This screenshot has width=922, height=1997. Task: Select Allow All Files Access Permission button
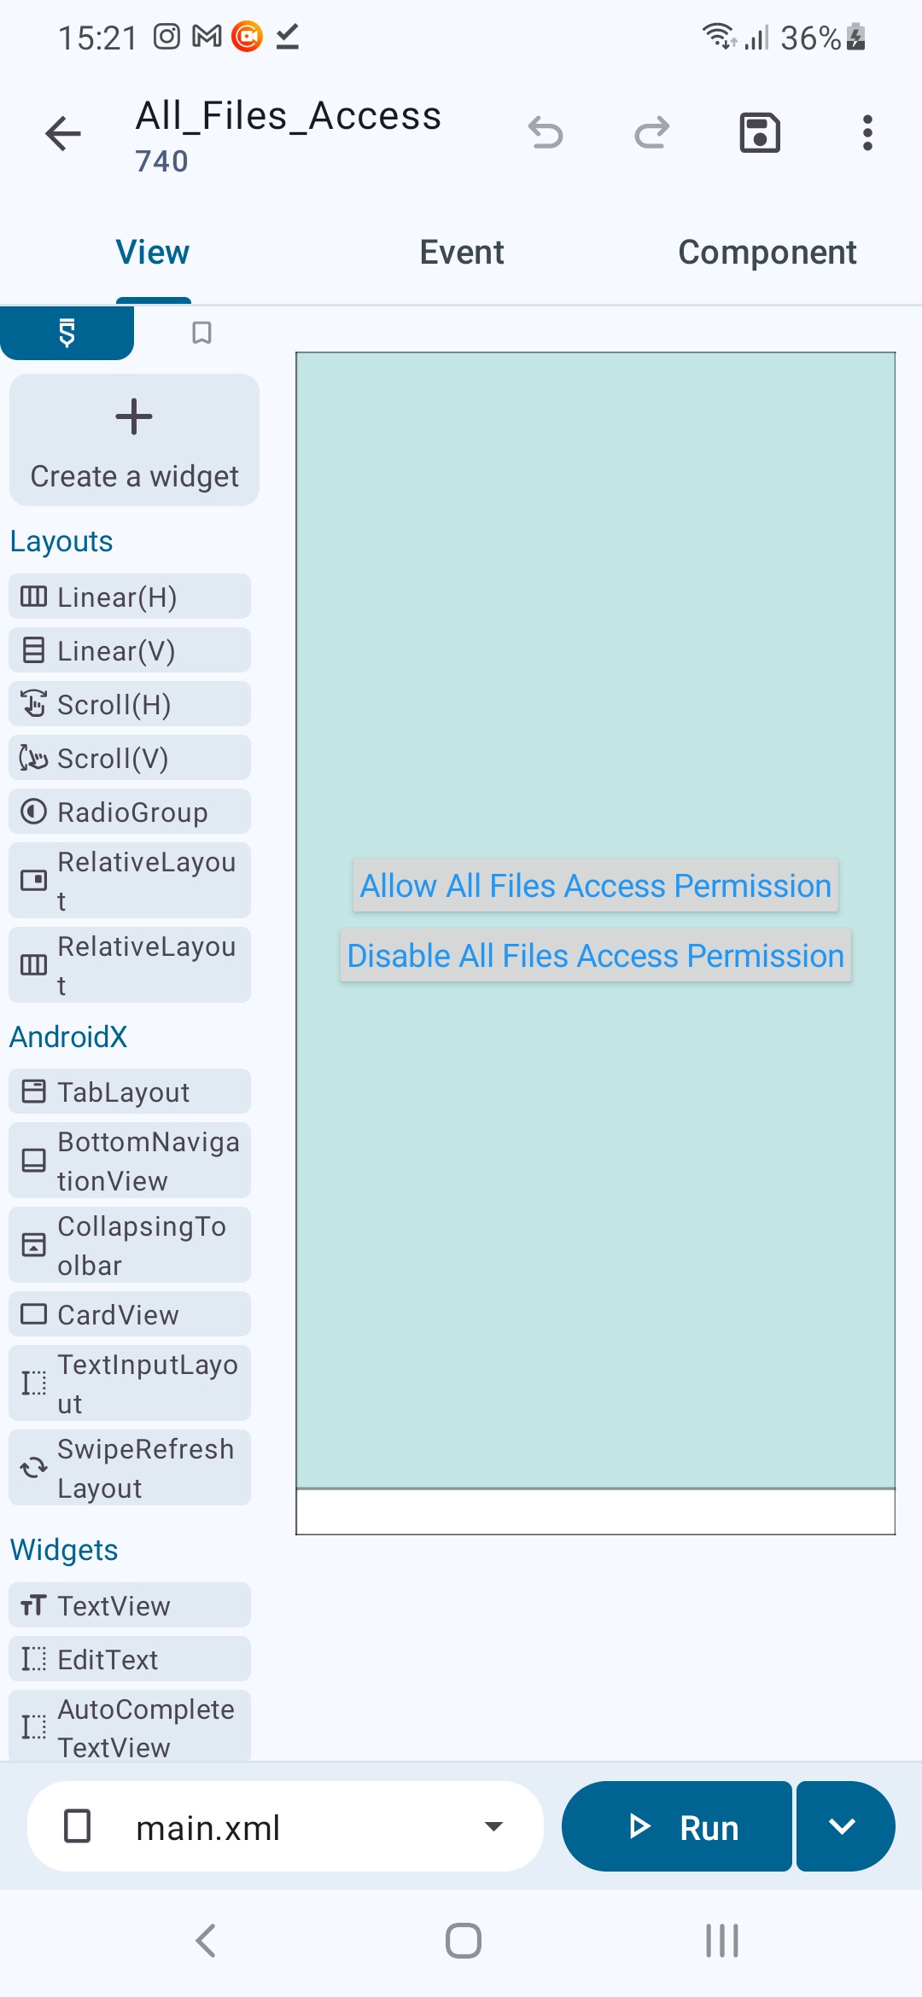(596, 886)
